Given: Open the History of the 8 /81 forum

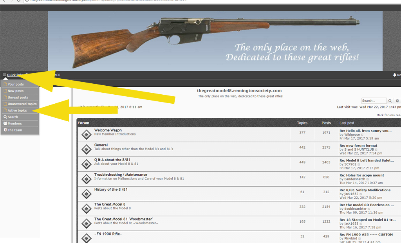Looking at the screenshot, I should 111,189.
